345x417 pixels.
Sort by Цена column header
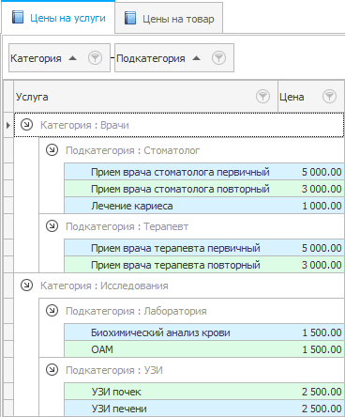pyautogui.click(x=311, y=97)
